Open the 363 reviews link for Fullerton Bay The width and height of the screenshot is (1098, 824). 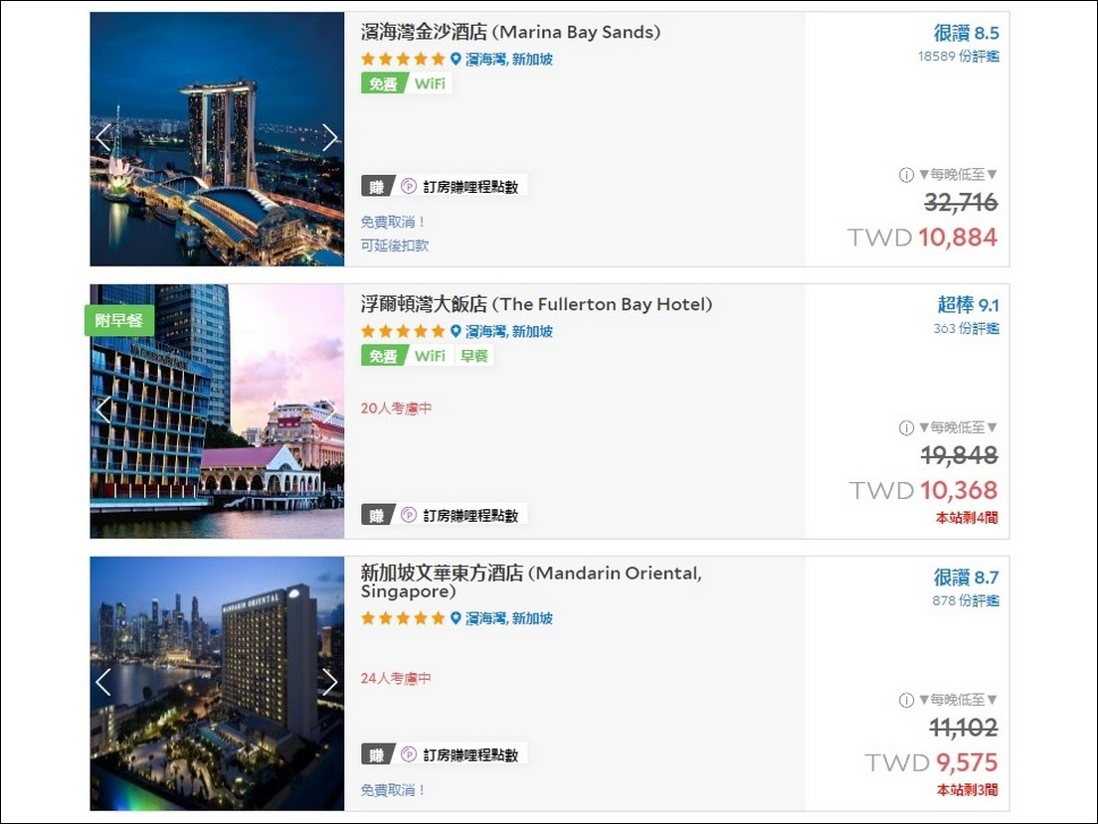coord(967,328)
